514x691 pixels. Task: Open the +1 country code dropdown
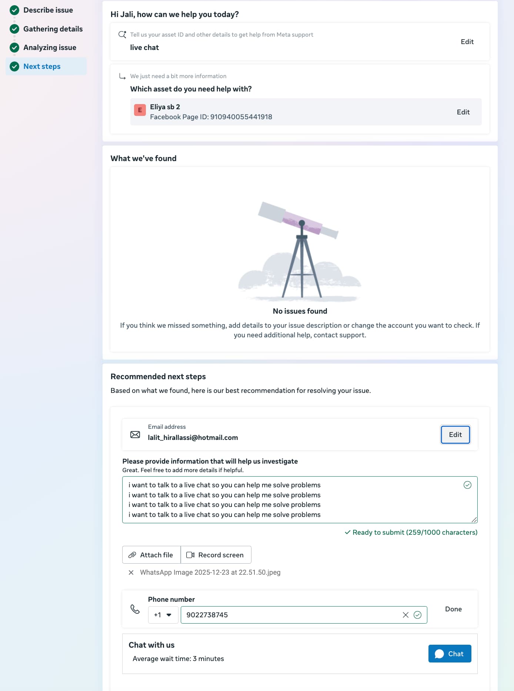click(x=163, y=615)
